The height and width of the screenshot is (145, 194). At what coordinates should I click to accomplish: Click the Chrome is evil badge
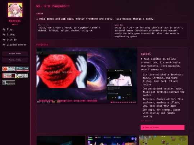[9, 76]
